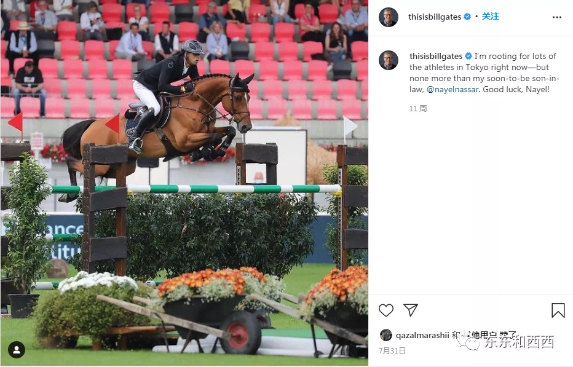The image size is (573, 367).
Task: Click qazalmarashii small avatar in likes
Action: click(386, 335)
